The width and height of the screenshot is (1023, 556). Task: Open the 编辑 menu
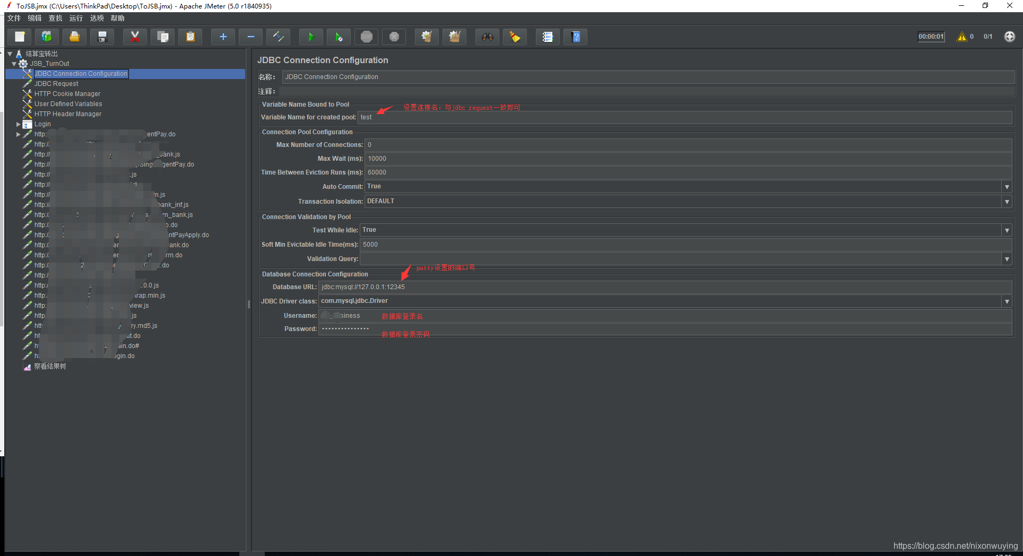[x=35, y=18]
